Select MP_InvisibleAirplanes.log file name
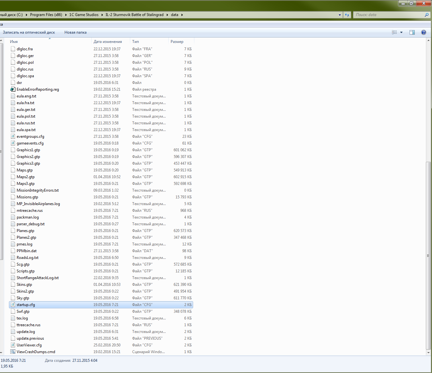This screenshot has height=373, width=432. pyautogui.click(x=38, y=204)
